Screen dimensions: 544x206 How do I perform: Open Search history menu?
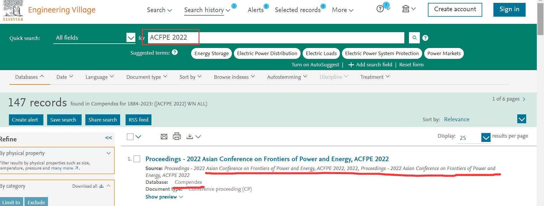coord(207,10)
